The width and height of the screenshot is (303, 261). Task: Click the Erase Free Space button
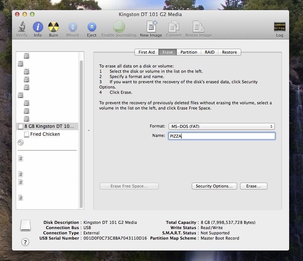pos(129,186)
